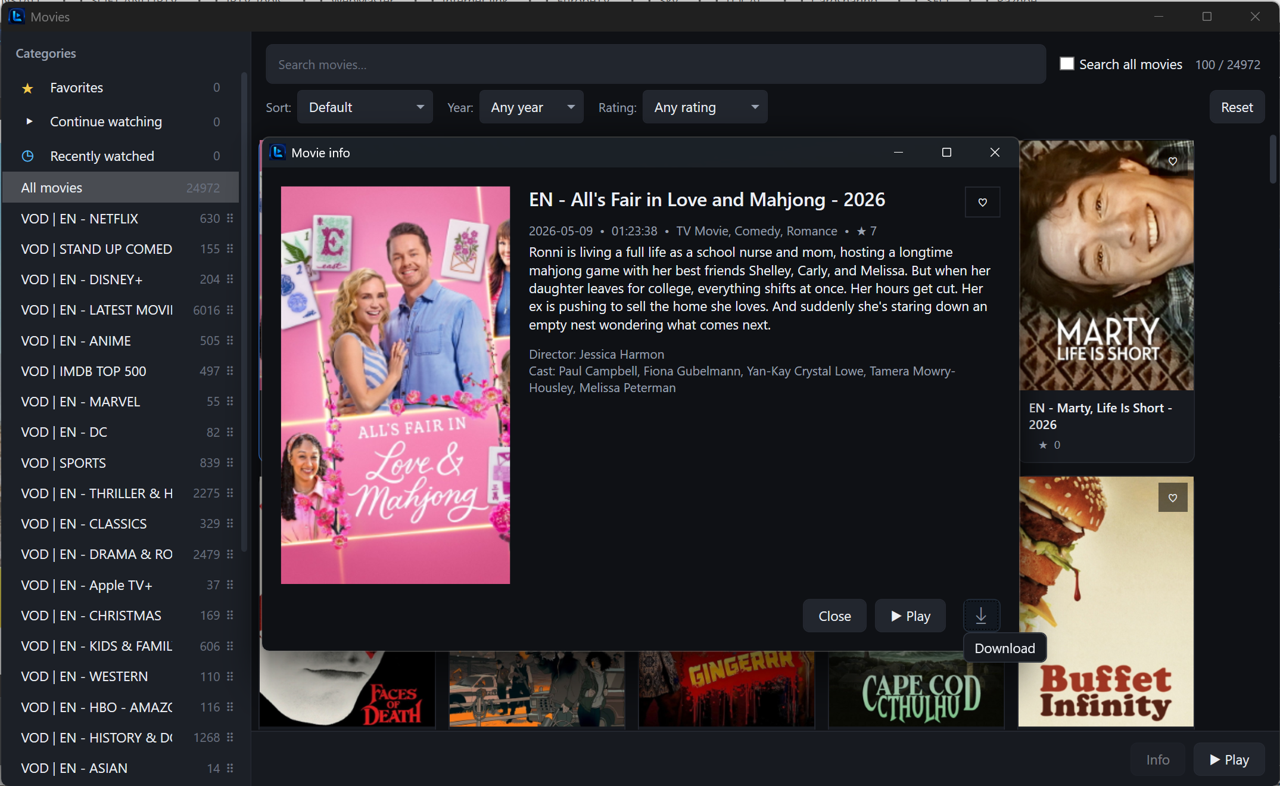The image size is (1280, 786).
Task: Toggle favorite heart on Marty, Life Is Short
Action: (1173, 161)
